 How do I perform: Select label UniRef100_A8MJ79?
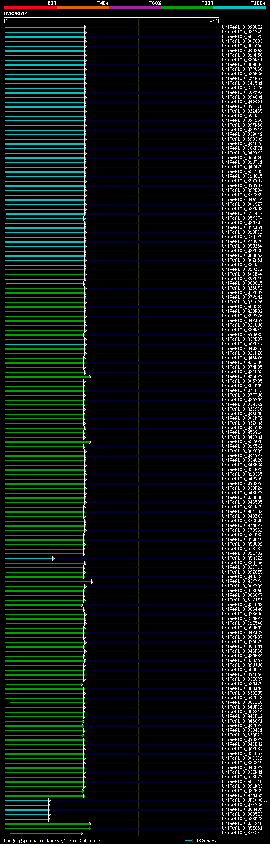[242, 684]
